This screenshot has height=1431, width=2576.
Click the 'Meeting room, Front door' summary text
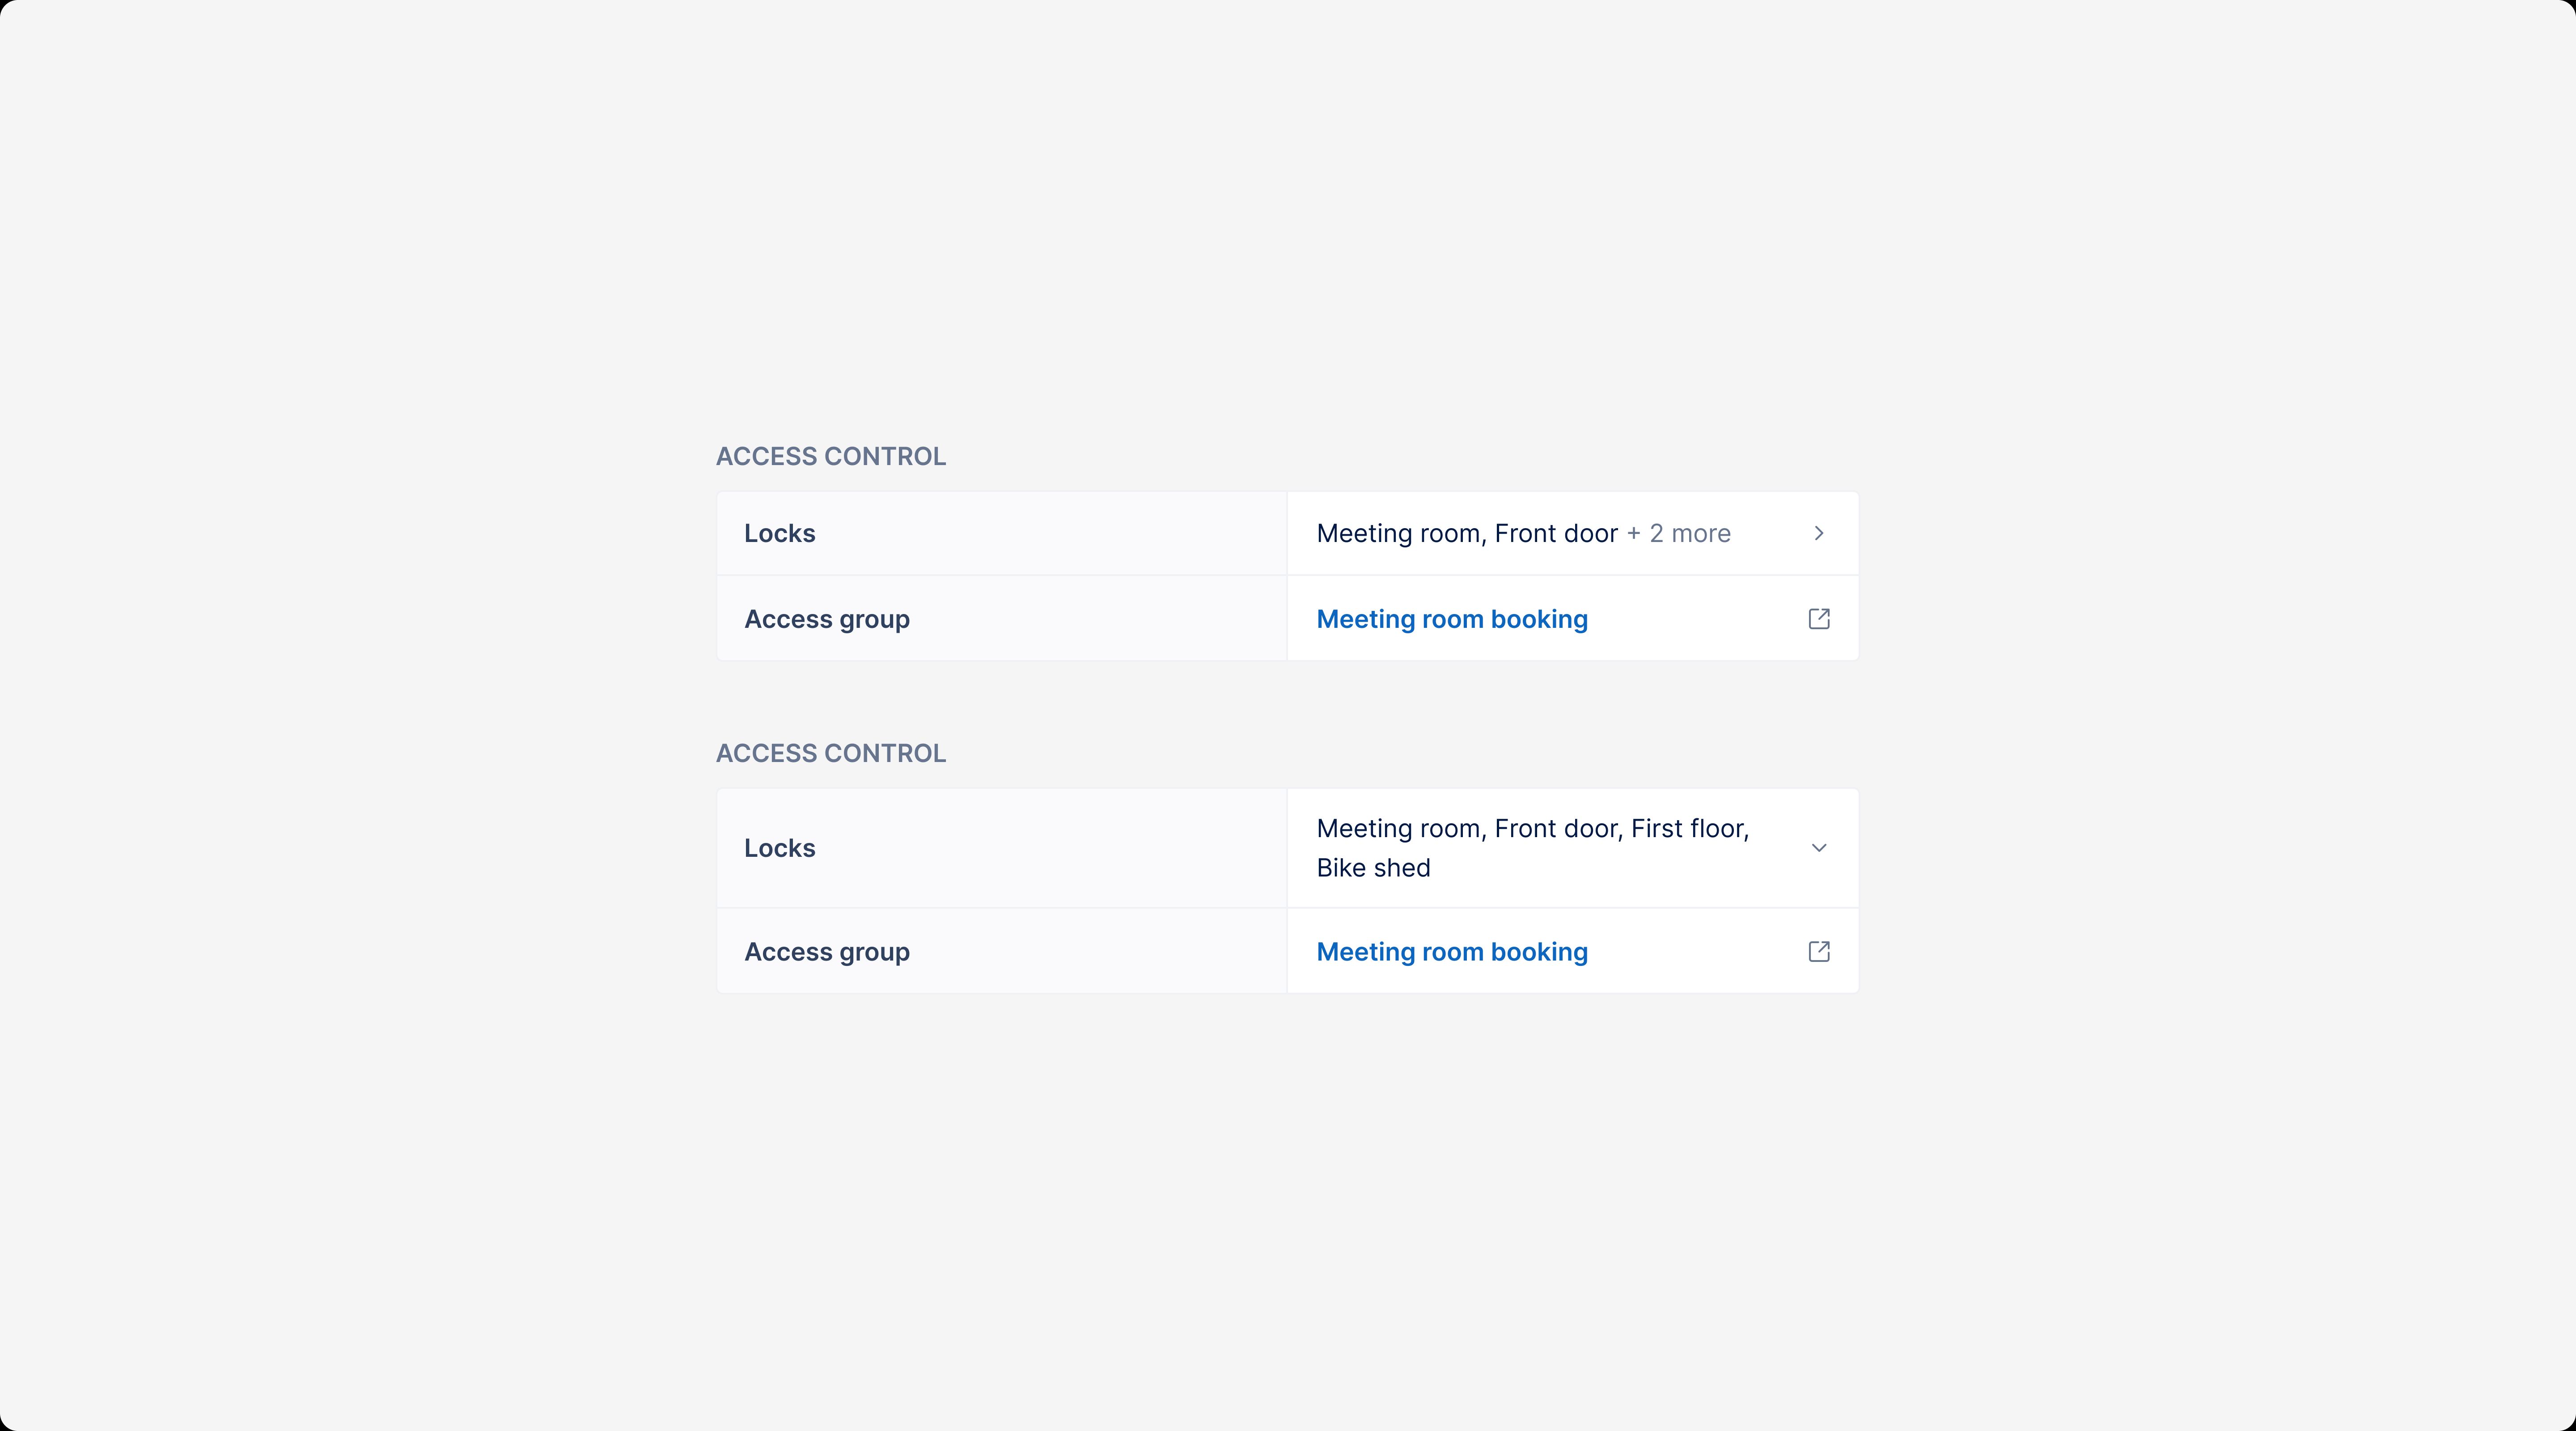pos(1466,533)
